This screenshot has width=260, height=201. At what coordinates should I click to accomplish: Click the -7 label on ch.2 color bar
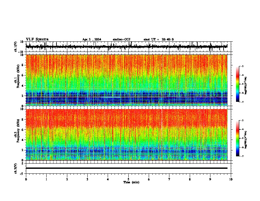coord(242,156)
